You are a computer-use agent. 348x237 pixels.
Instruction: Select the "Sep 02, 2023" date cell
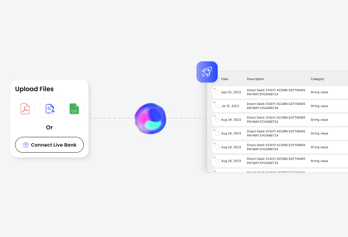(x=231, y=92)
